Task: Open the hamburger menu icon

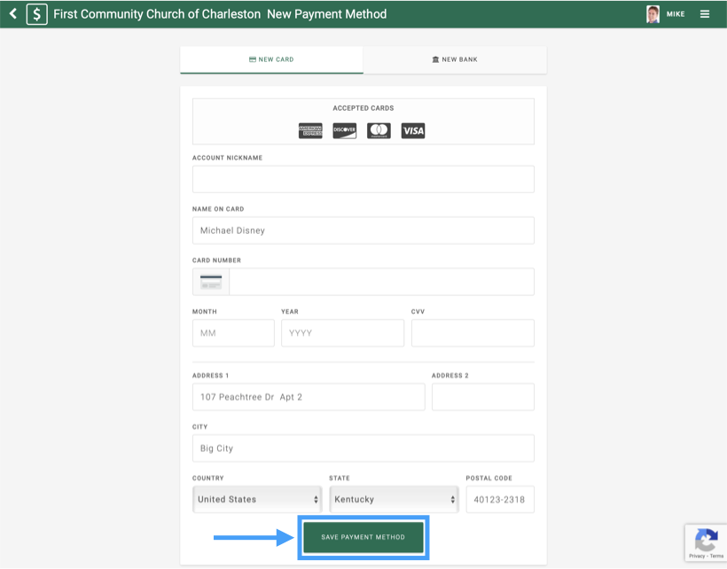Action: (x=705, y=14)
